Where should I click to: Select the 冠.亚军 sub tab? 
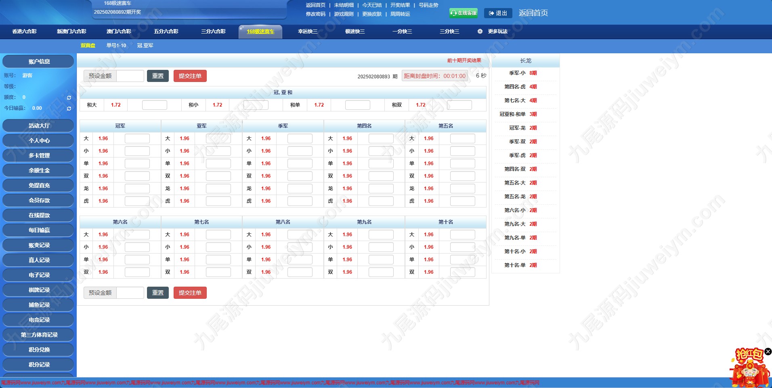pyautogui.click(x=145, y=46)
